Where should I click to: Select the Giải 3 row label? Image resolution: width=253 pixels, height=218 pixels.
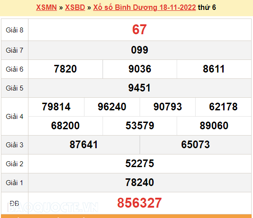point(14,145)
